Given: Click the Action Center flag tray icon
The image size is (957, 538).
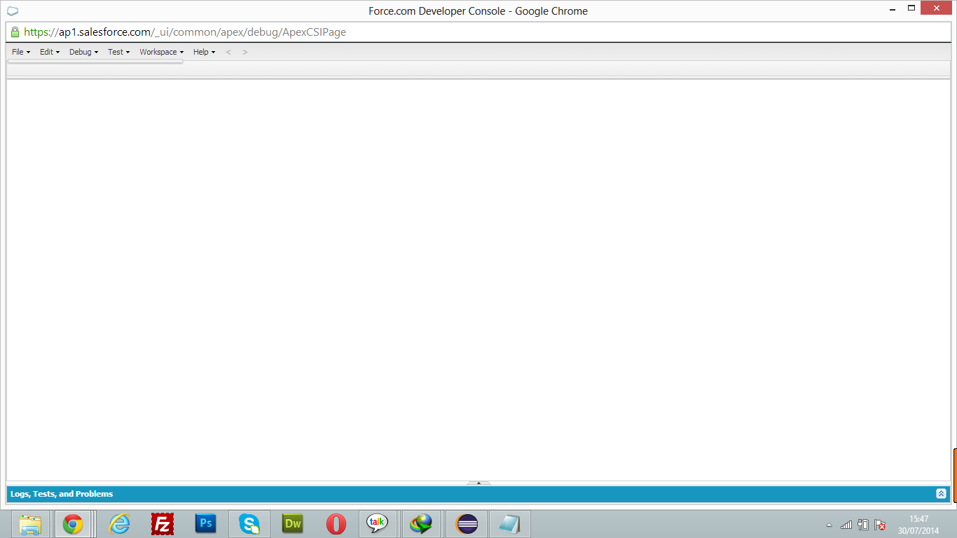Looking at the screenshot, I should coord(880,525).
